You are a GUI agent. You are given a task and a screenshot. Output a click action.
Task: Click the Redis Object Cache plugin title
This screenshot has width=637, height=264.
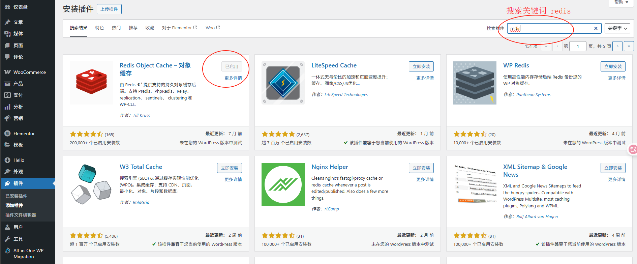click(155, 69)
